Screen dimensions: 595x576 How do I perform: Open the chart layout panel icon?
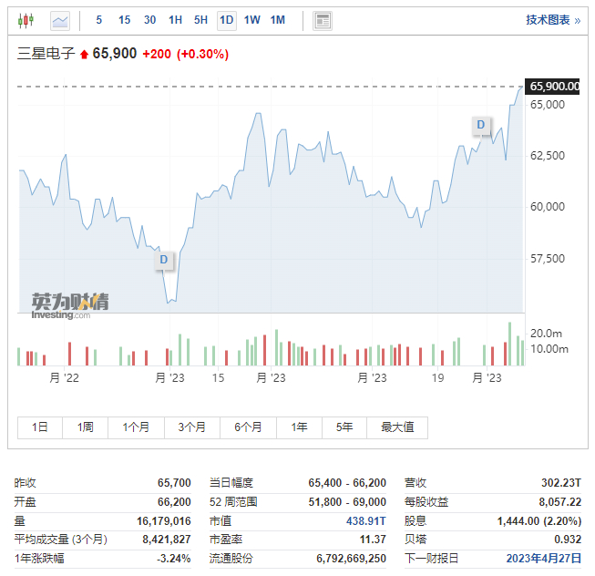click(322, 19)
